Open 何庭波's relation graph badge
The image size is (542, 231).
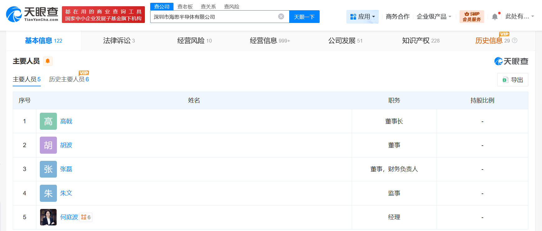click(86, 217)
